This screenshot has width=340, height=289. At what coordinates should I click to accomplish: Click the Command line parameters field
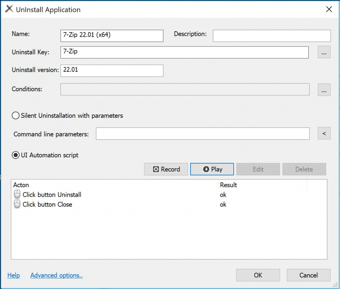(x=203, y=133)
